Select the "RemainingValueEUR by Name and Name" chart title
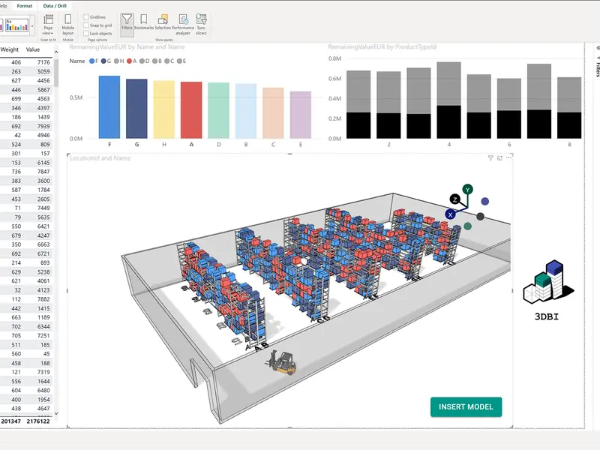This screenshot has height=450, width=600. point(127,46)
